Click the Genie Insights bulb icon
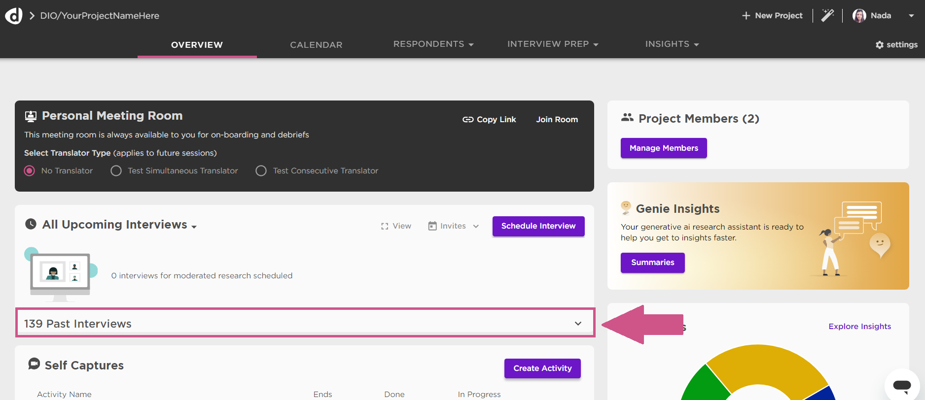925x400 pixels. coord(626,208)
